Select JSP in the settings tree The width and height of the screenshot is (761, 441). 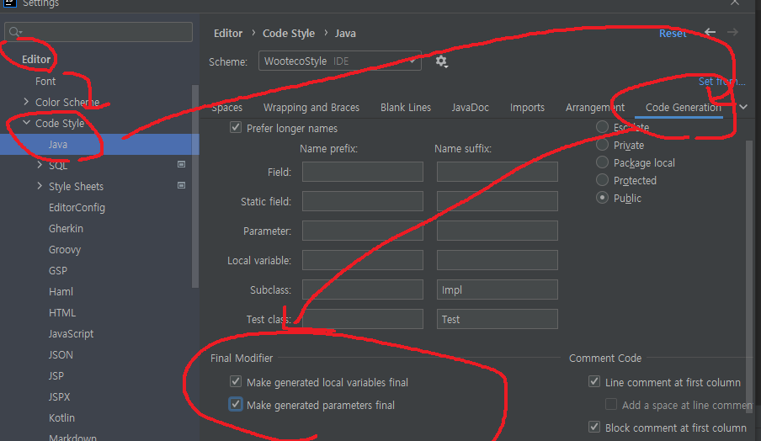56,375
